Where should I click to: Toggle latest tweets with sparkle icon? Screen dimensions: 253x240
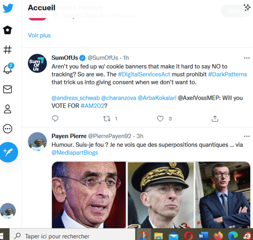point(247,7)
